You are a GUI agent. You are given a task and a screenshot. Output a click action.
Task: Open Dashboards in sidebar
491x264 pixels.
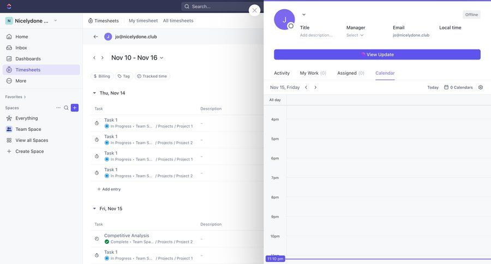click(41, 58)
